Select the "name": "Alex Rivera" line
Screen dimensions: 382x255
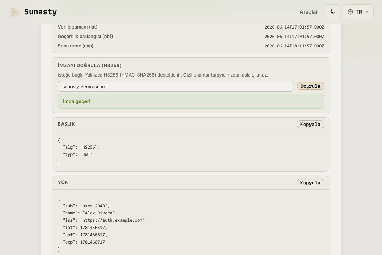(x=90, y=213)
